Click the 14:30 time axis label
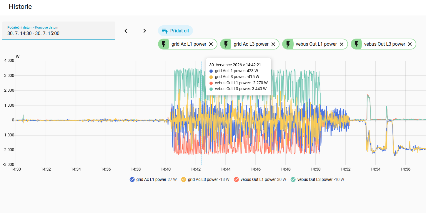Screen dimensions: 426x213 (16, 169)
